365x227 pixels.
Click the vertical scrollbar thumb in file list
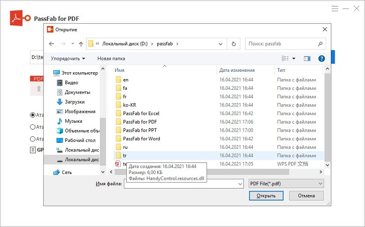click(x=327, y=117)
